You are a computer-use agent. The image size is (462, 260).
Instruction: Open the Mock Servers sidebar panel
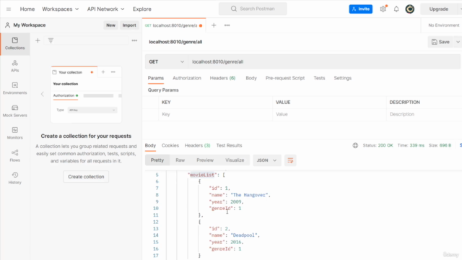point(14,110)
